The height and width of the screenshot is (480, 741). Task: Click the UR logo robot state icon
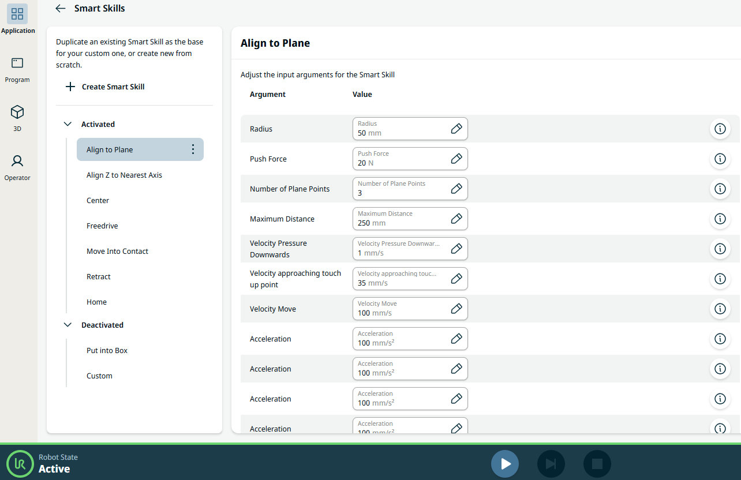click(x=20, y=464)
